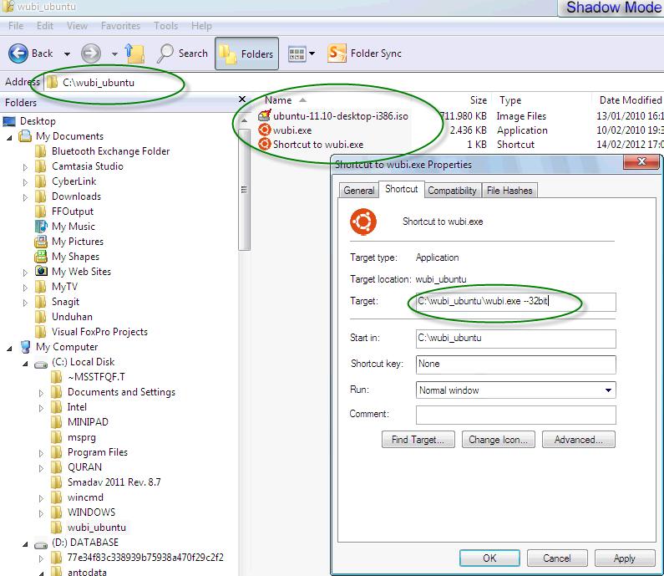This screenshot has width=664, height=576.
Task: Collapse the My Computer node
Action: click(9, 349)
